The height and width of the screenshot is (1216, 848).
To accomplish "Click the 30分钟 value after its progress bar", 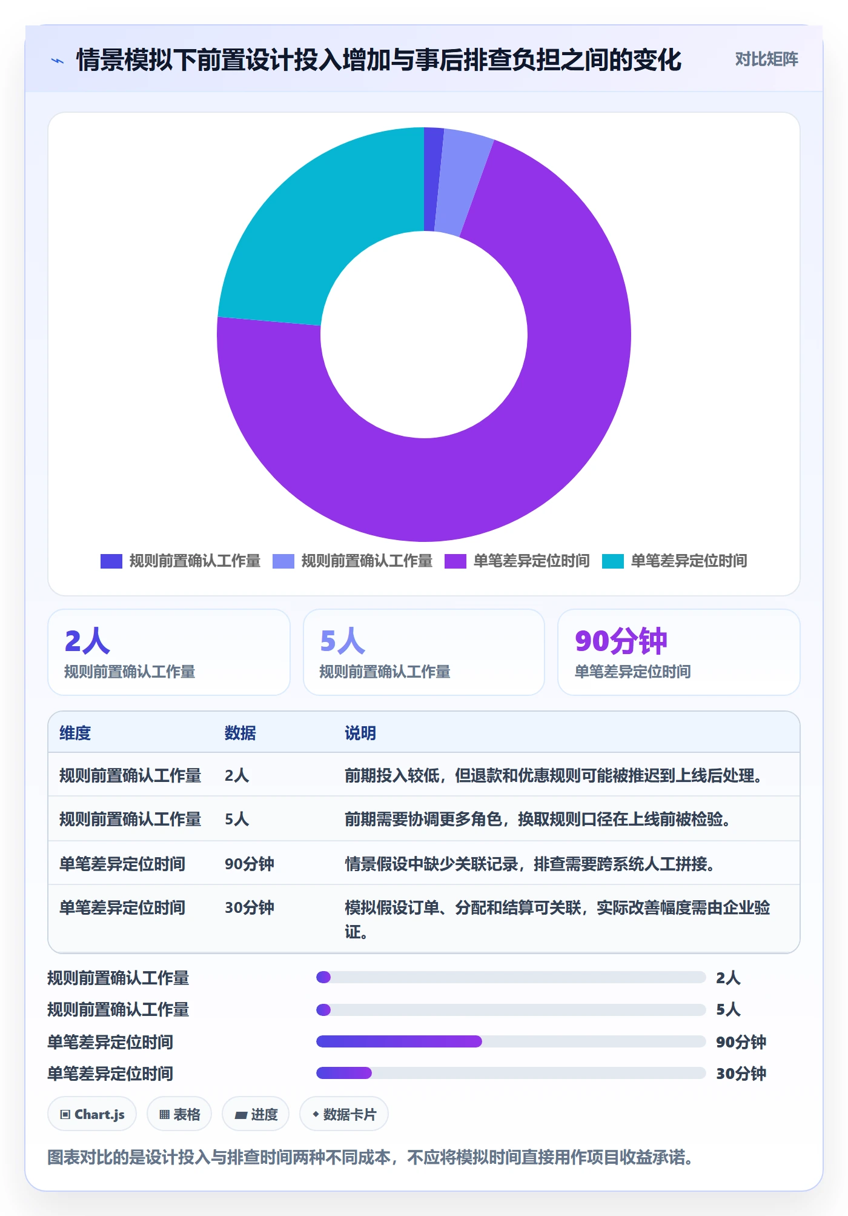I will (741, 1074).
